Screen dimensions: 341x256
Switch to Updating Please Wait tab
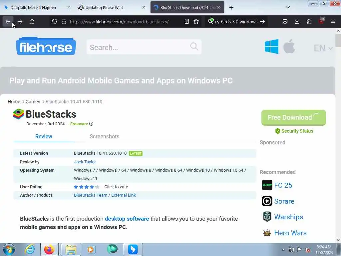click(x=104, y=8)
